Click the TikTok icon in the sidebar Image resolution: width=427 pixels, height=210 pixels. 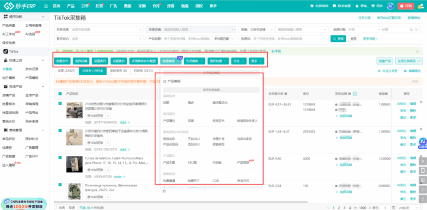click(x=5, y=51)
